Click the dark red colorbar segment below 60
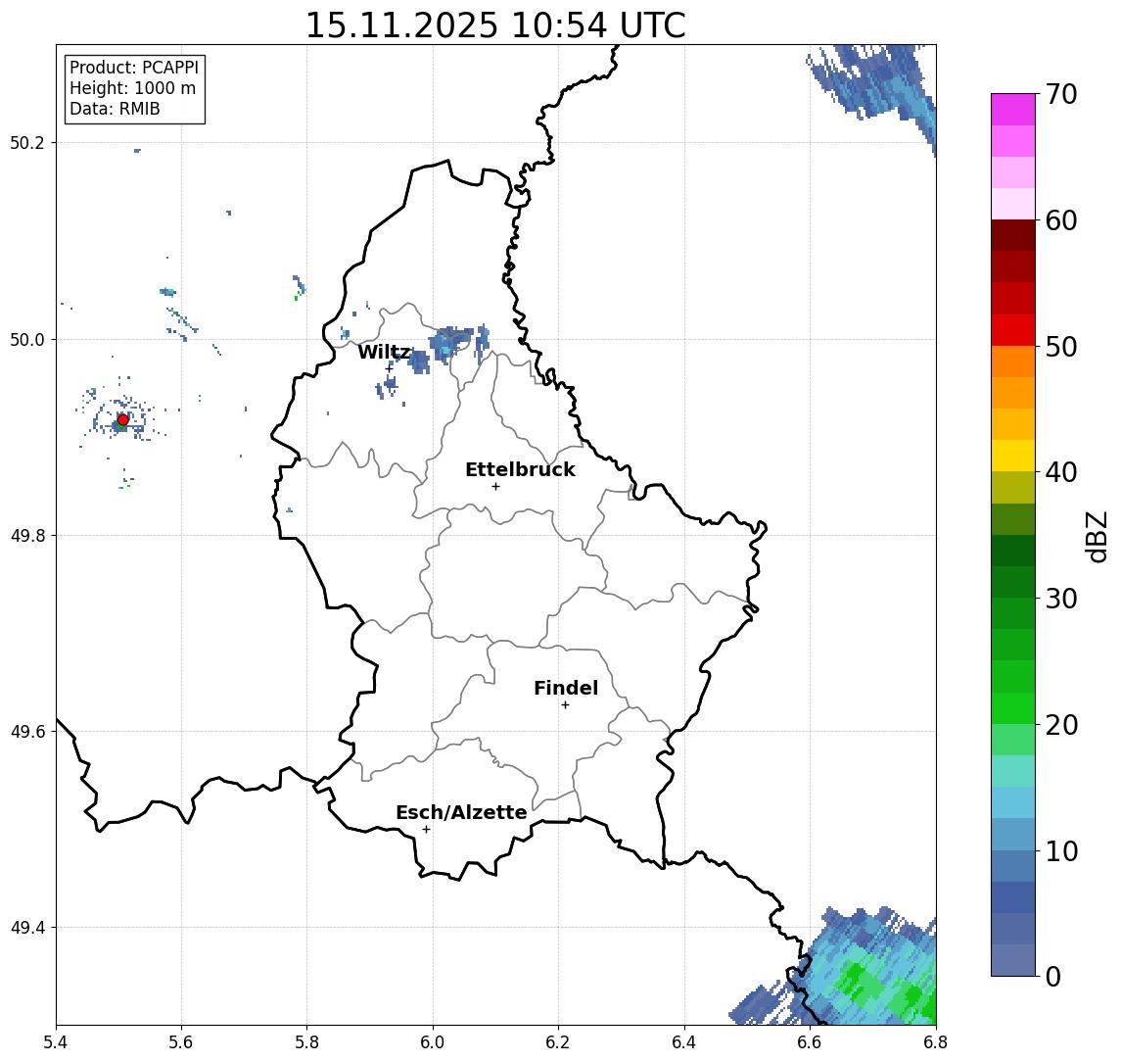Image resolution: width=1121 pixels, height=1062 pixels. pyautogui.click(x=1013, y=235)
